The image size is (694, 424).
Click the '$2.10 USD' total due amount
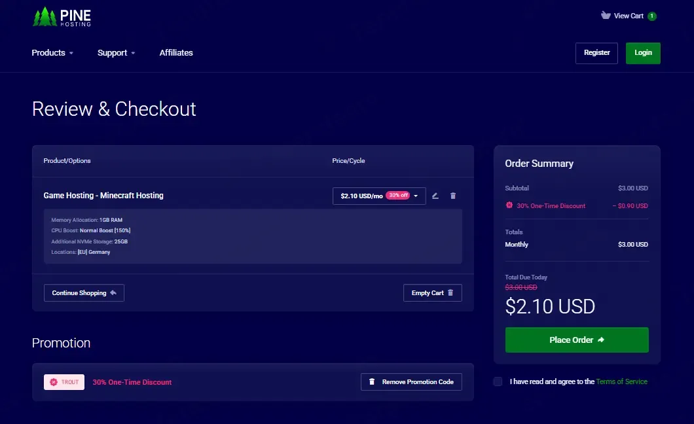[550, 306]
